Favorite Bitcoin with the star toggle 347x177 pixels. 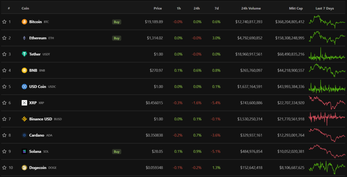[4, 22]
